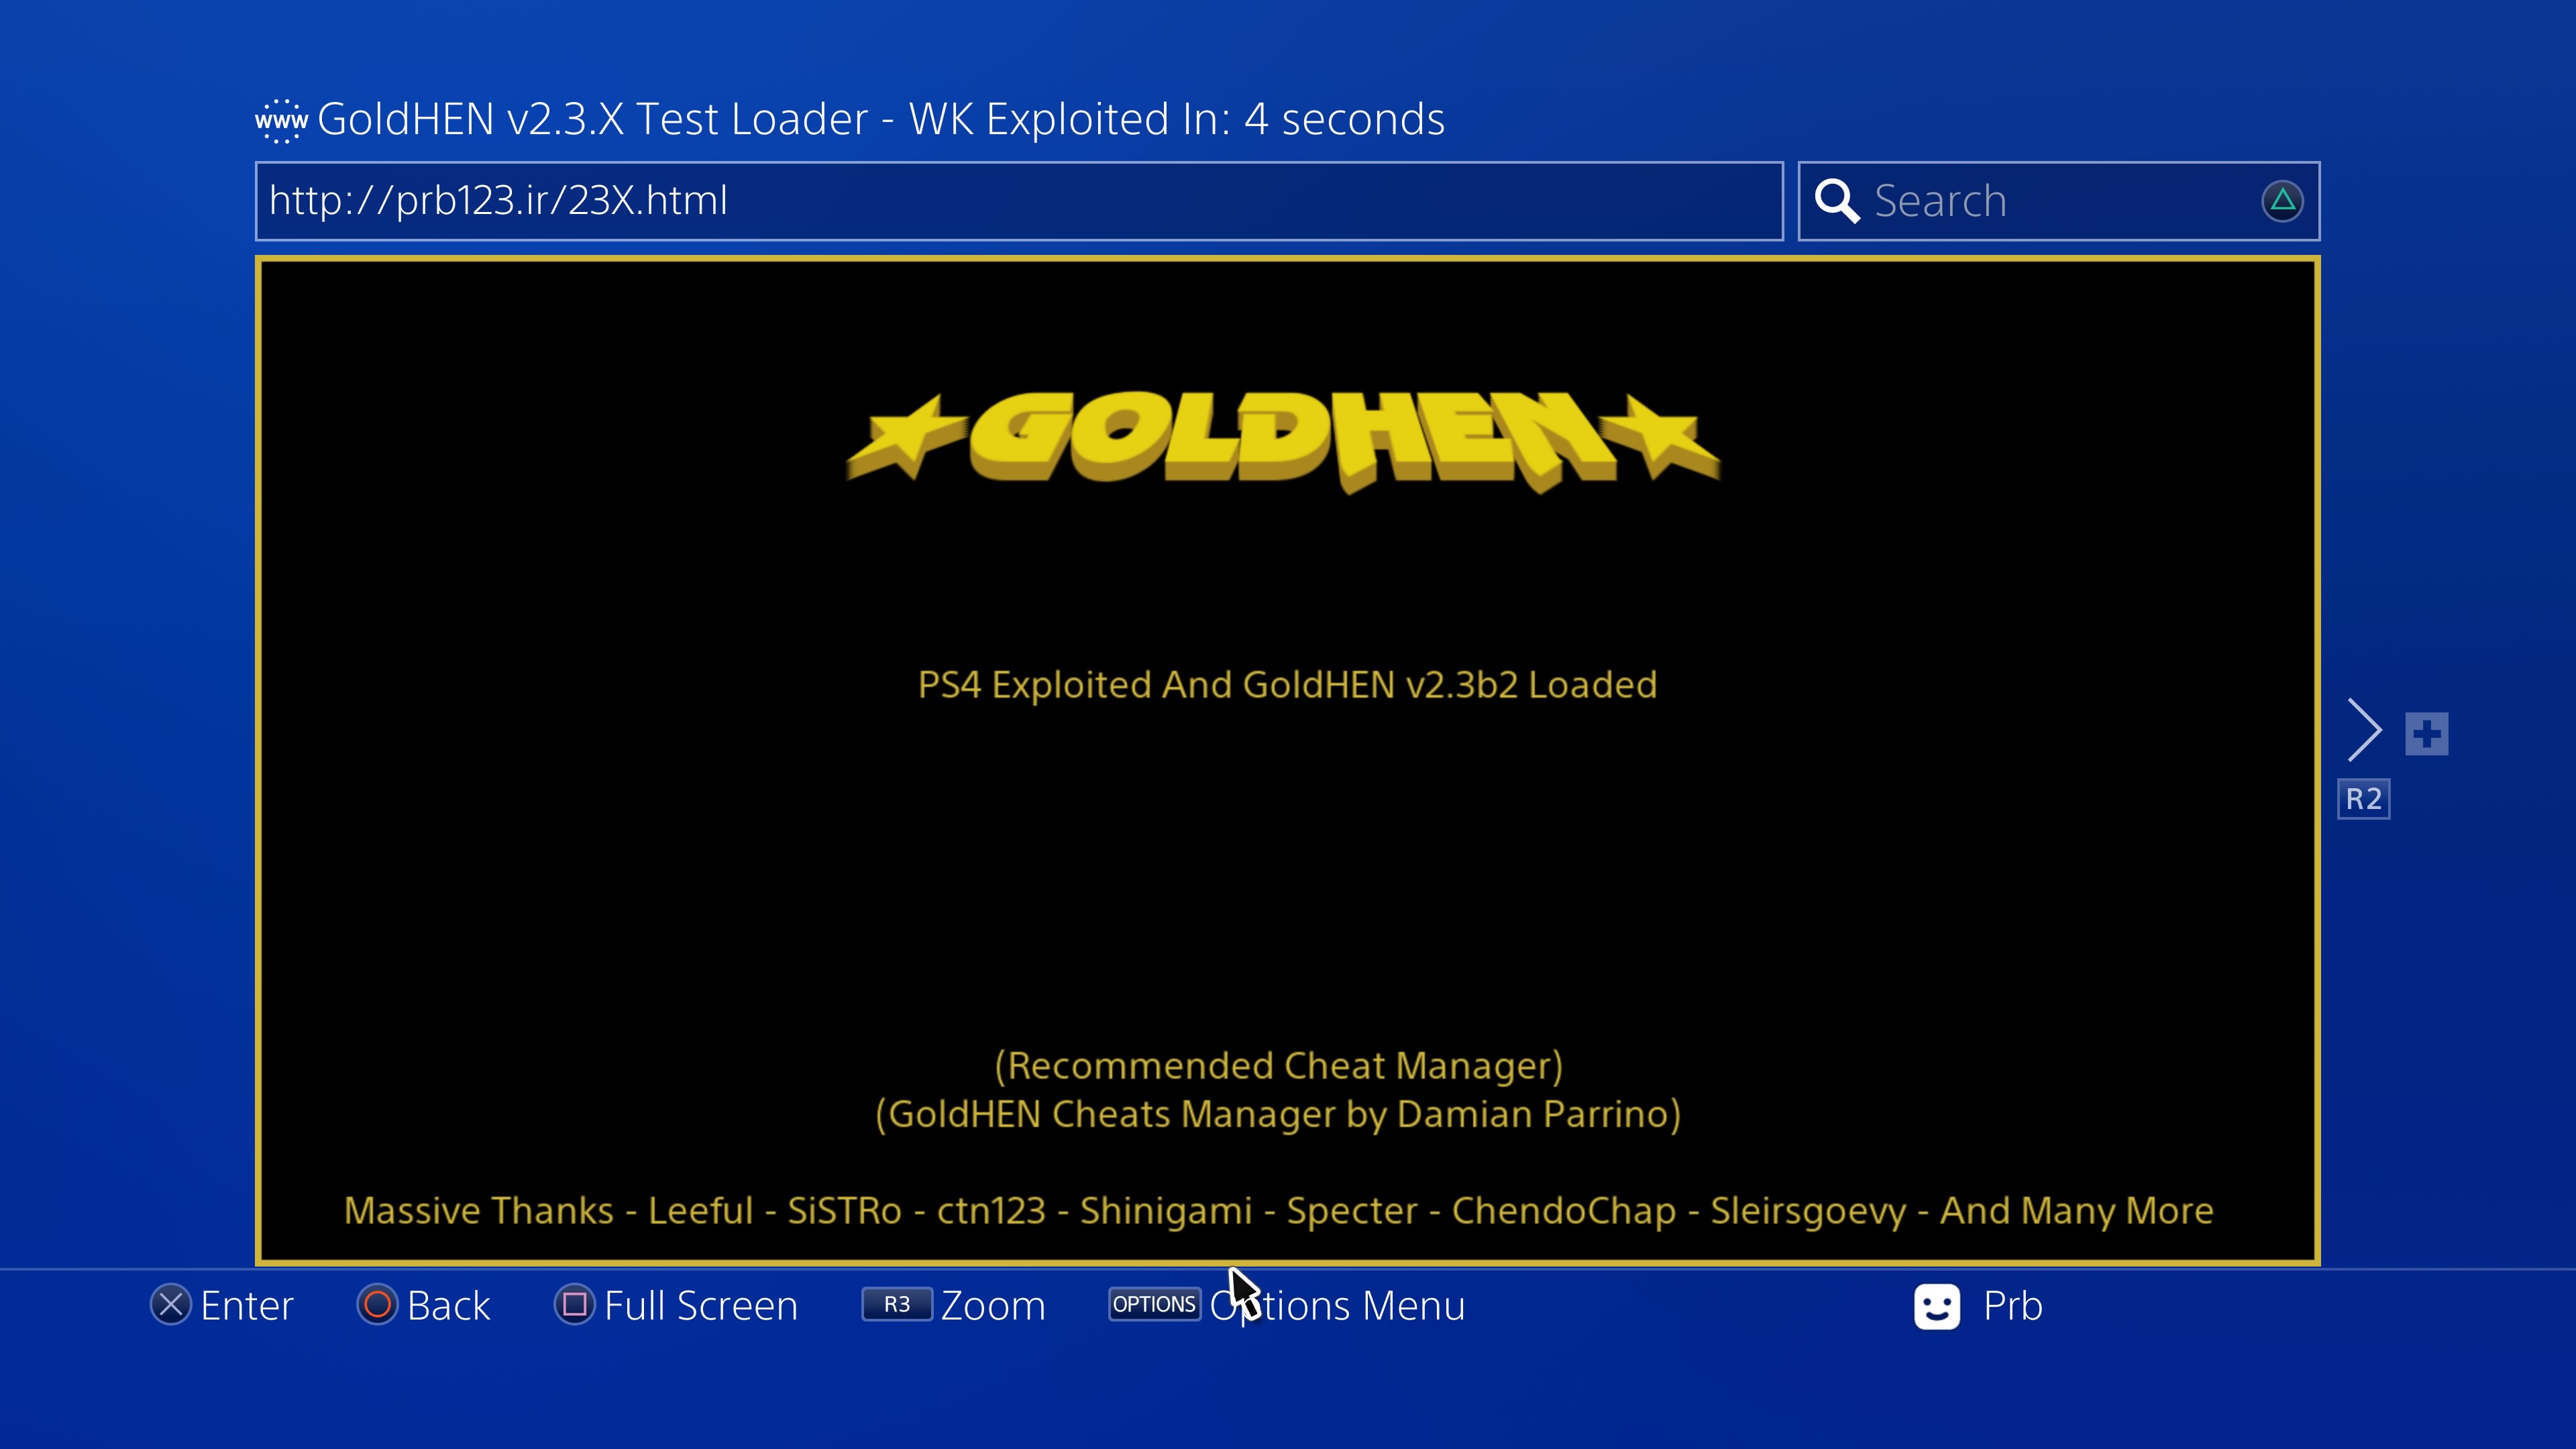The width and height of the screenshot is (2576, 1449).
Task: Click the square button icon beside Full Screen
Action: pos(575,1305)
